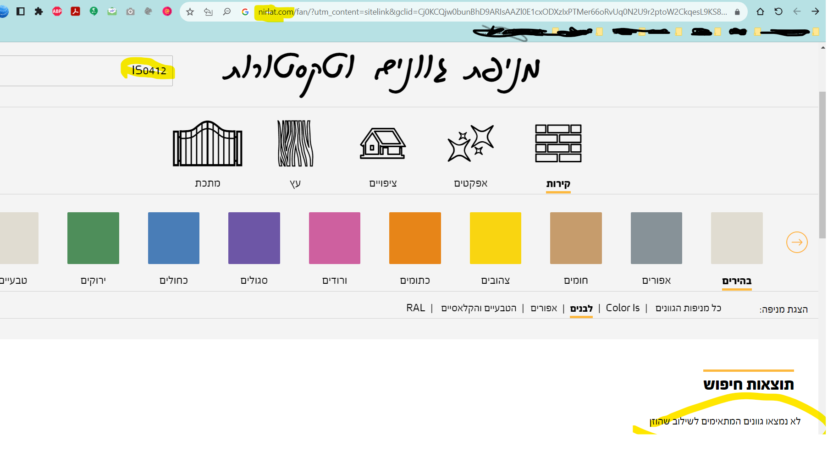This screenshot has width=833, height=452.
Task: Click the AdBlock extension icon
Action: pyautogui.click(x=57, y=11)
